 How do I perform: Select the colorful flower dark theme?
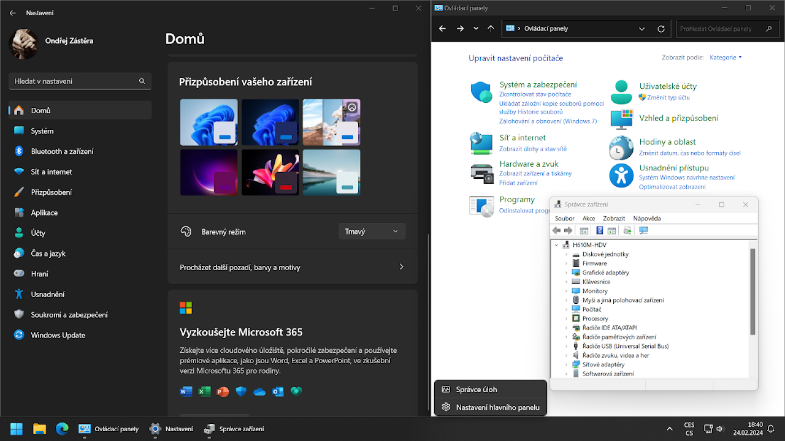270,173
